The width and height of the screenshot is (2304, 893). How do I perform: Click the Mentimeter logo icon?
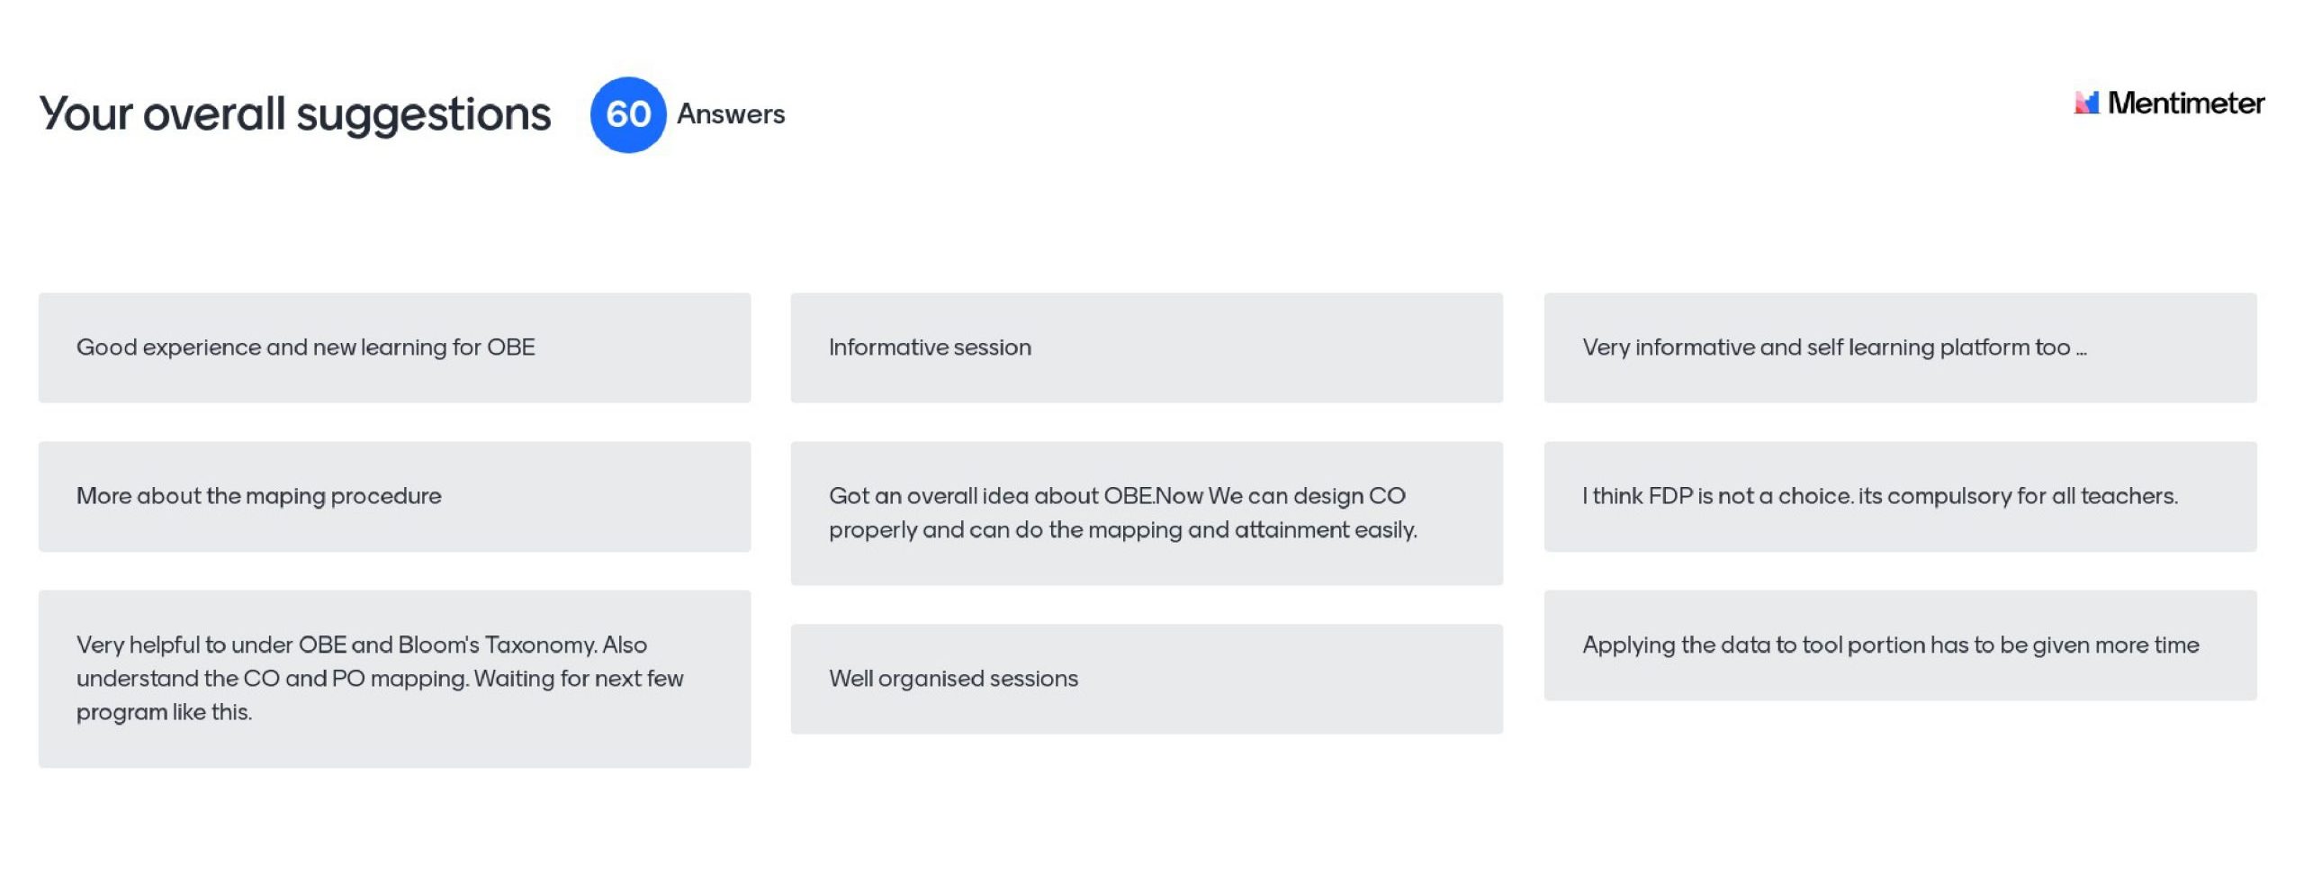coord(2085,103)
